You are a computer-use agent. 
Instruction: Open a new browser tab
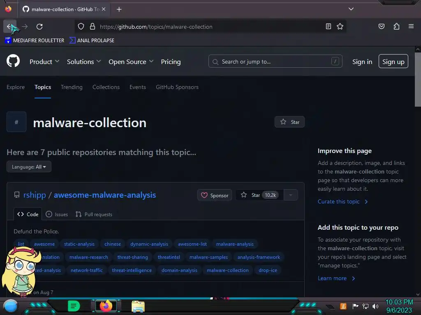pos(119,9)
